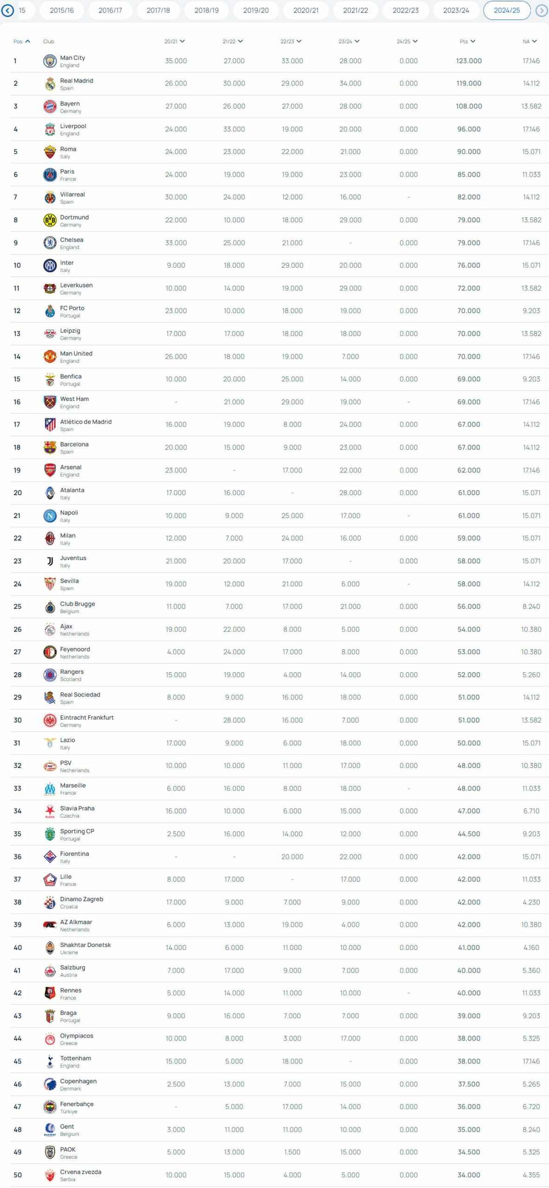Screen dimensions: 549x1188
Task: Click the Tottenham crest icon
Action: (50, 1062)
